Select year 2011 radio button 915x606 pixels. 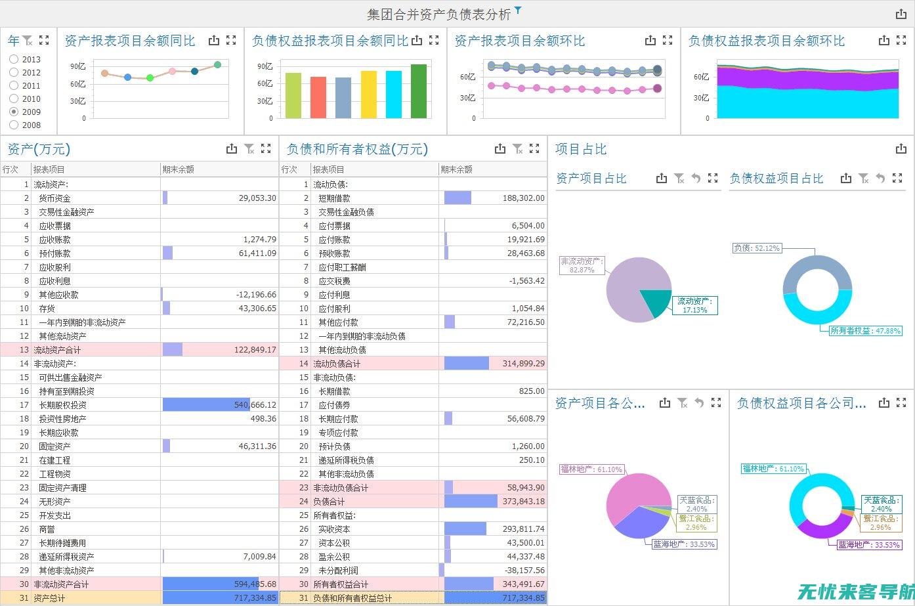pyautogui.click(x=14, y=85)
